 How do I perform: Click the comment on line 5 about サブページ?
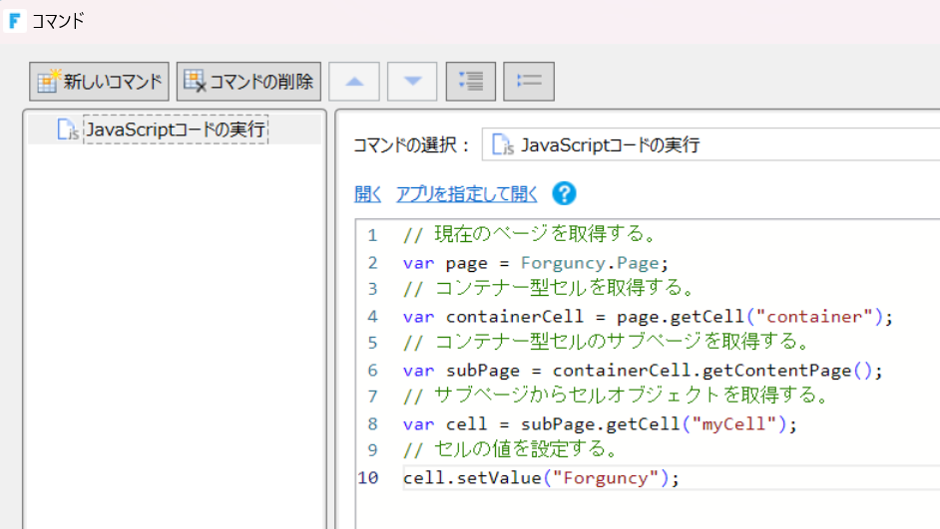pos(608,342)
